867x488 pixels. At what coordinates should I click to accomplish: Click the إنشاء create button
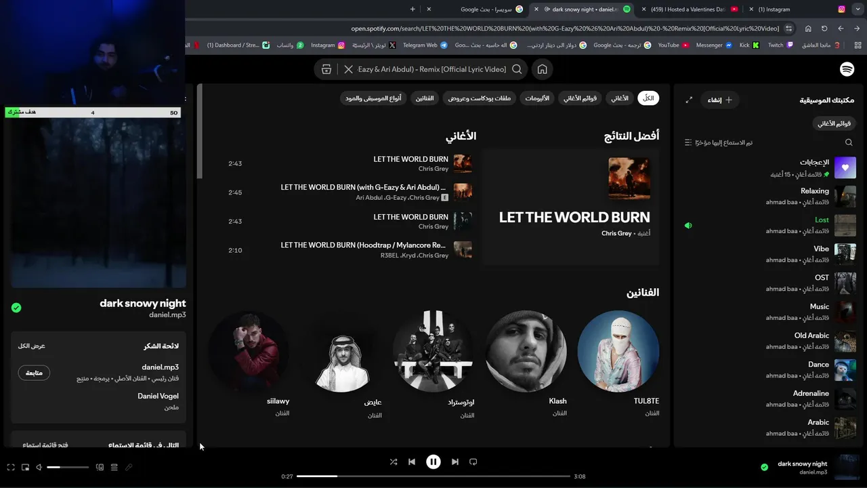click(x=719, y=100)
